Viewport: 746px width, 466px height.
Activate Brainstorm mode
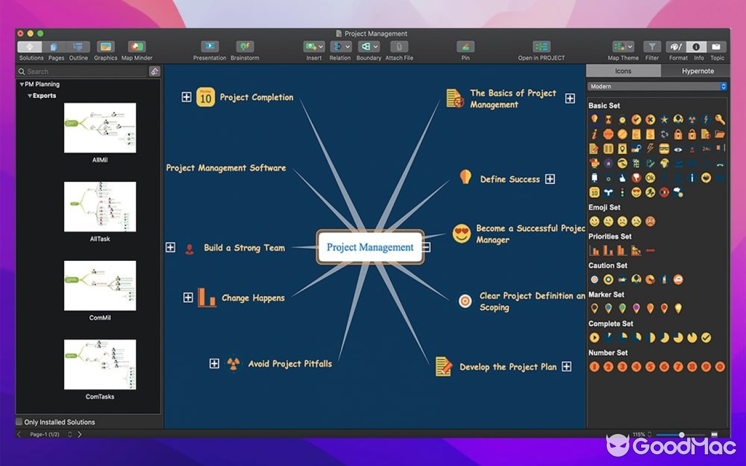pos(245,47)
